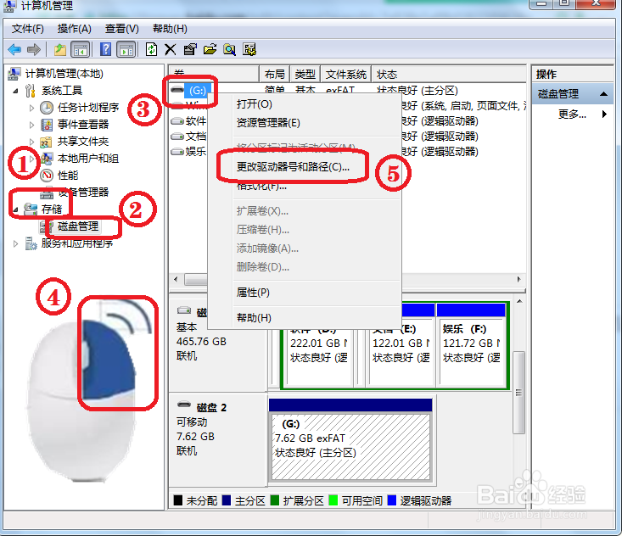This screenshot has height=536, width=622.
Task: Click the Refresh toolbar icon
Action: 151,49
